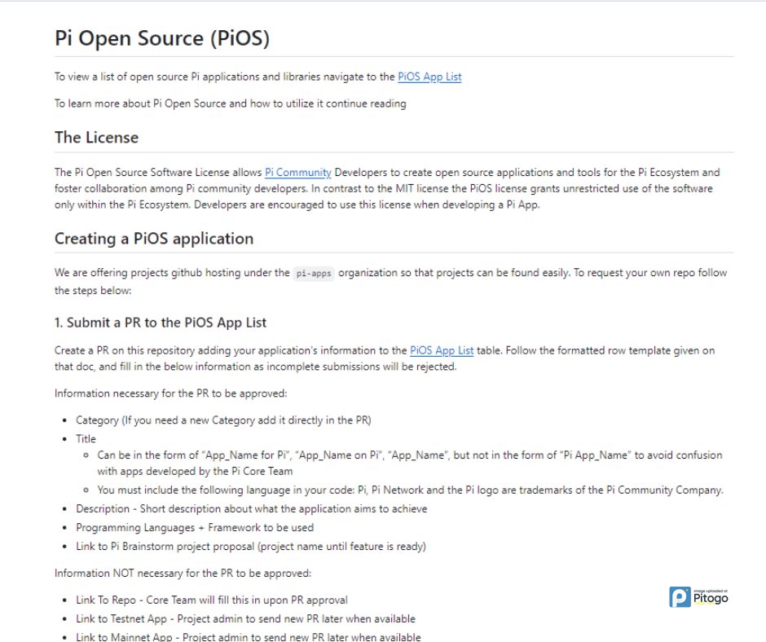Click the 1. Submit a PR heading
The height and width of the screenshot is (642, 766).
pyautogui.click(x=160, y=322)
